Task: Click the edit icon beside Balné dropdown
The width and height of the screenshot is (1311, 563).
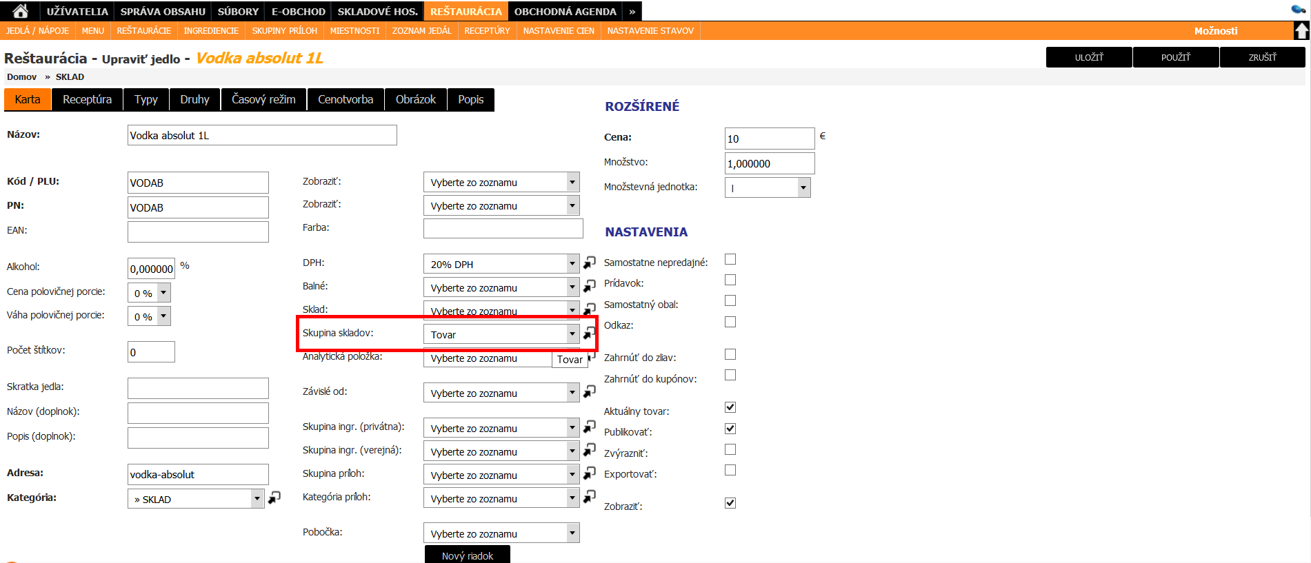Action: pyautogui.click(x=590, y=286)
